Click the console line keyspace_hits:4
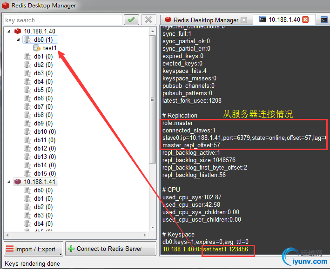 (184, 71)
